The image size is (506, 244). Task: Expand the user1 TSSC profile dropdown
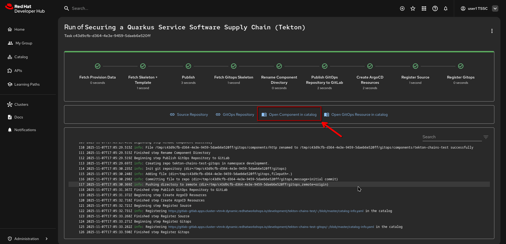tap(495, 8)
